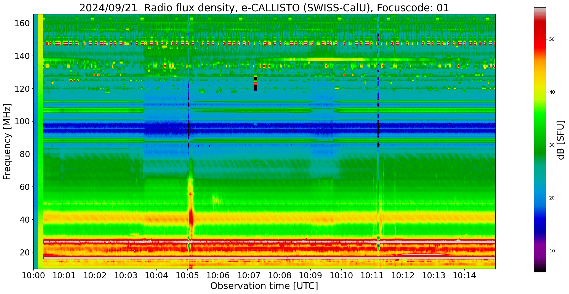Click the 80 frequency tick label
Viewport: 569px width, 294px height.
coord(25,154)
